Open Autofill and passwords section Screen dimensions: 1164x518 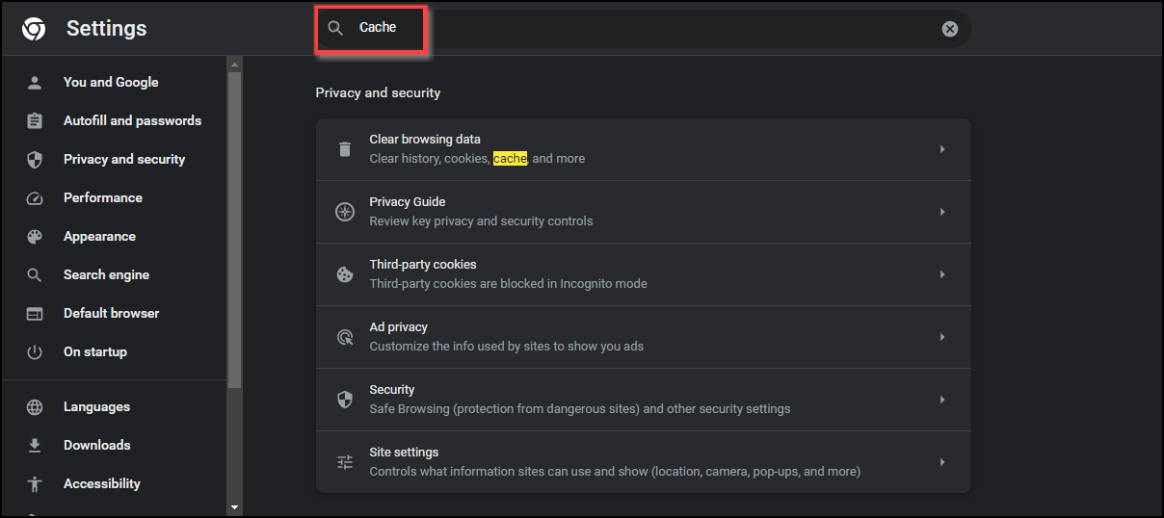pyautogui.click(x=132, y=120)
